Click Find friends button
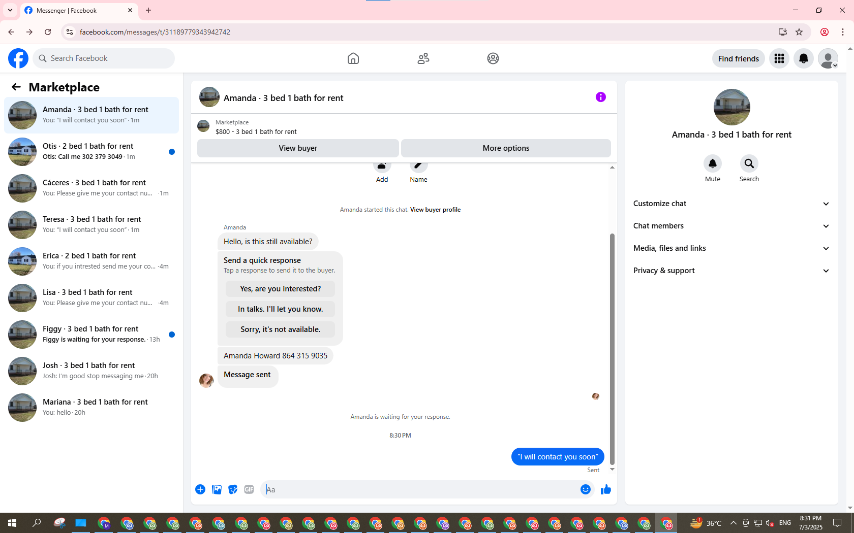The height and width of the screenshot is (533, 854). coord(738,58)
